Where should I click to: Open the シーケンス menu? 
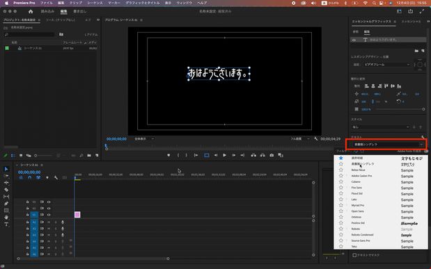(x=95, y=3)
